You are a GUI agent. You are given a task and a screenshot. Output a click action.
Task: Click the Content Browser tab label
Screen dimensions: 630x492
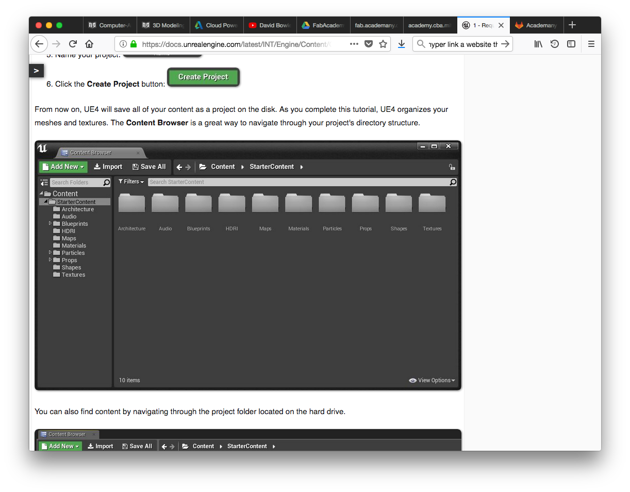pyautogui.click(x=91, y=153)
